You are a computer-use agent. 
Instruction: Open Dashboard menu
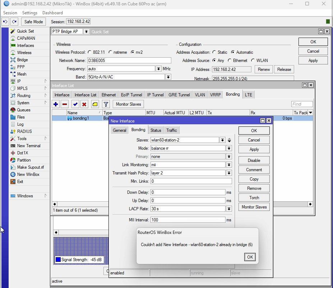point(52,13)
